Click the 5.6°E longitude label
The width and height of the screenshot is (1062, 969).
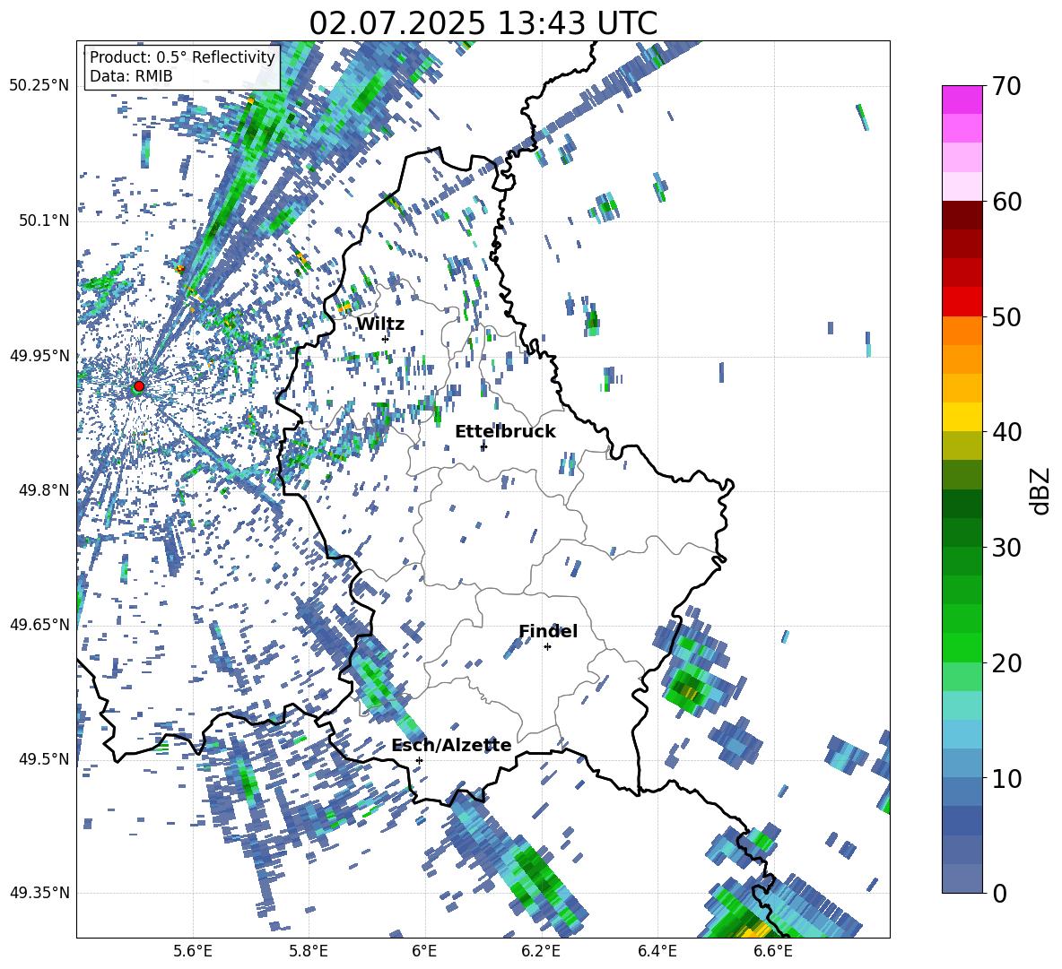click(x=193, y=951)
